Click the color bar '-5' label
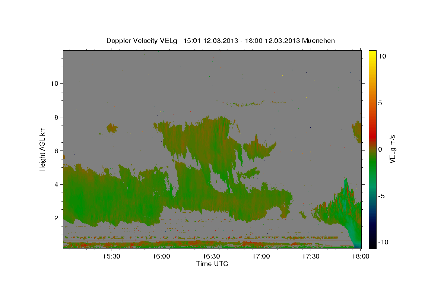This screenshot has height=298, width=447. click(x=382, y=196)
